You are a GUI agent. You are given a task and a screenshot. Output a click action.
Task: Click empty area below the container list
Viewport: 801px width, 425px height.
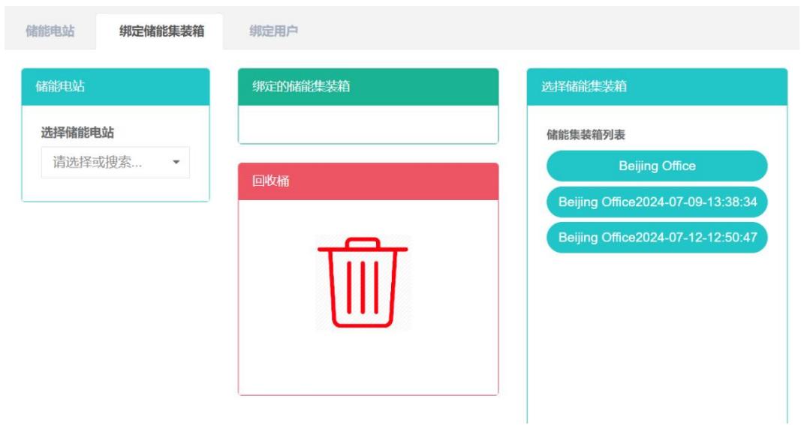click(x=657, y=337)
